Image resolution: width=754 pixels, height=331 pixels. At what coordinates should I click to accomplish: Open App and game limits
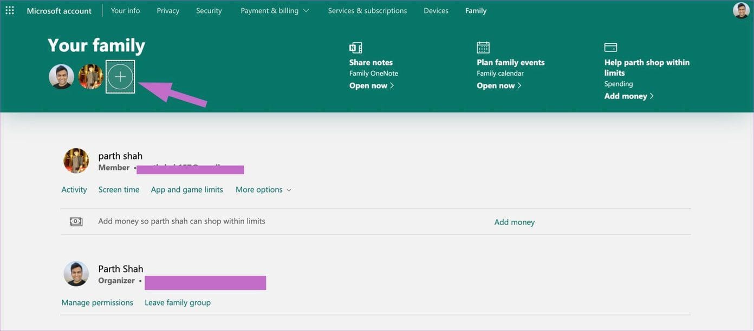tap(187, 189)
